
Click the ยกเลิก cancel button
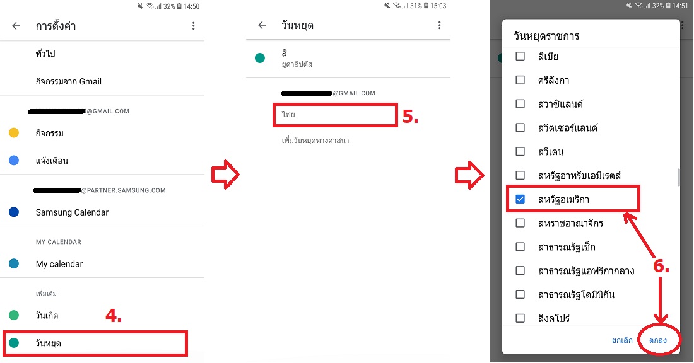[x=622, y=340]
